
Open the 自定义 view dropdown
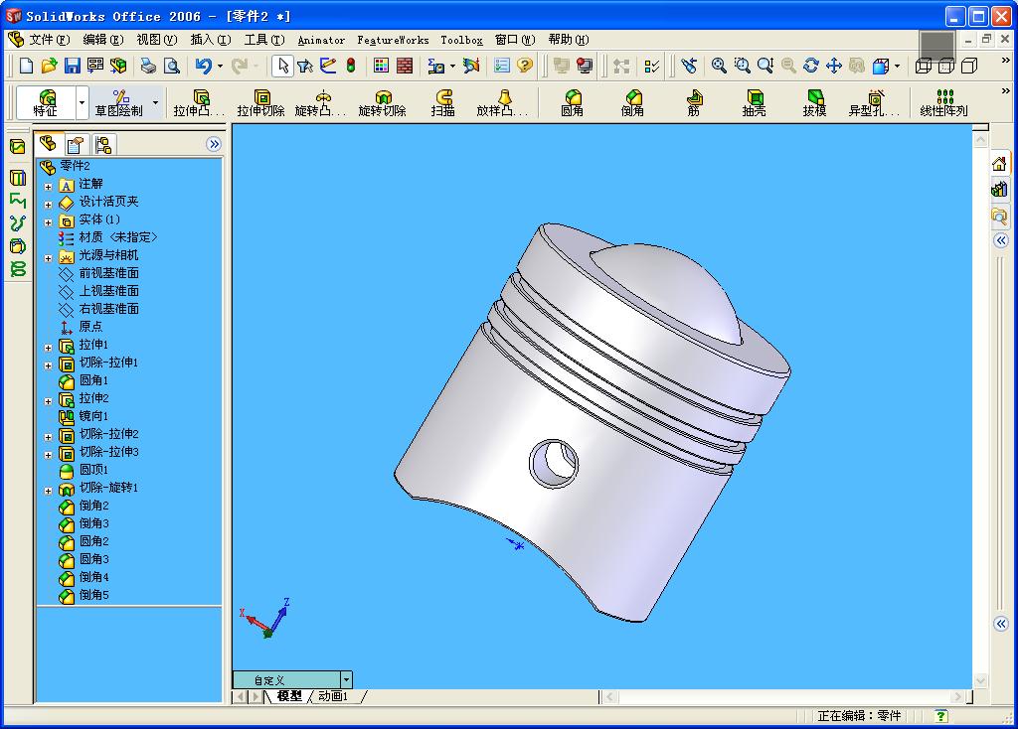click(x=346, y=679)
